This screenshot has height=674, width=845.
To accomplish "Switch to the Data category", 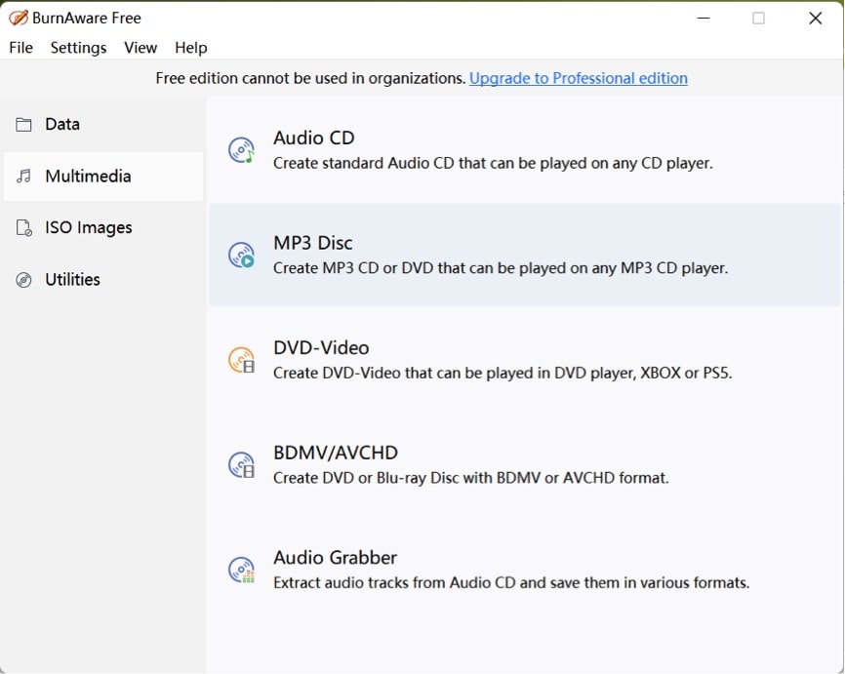I will 103,125.
